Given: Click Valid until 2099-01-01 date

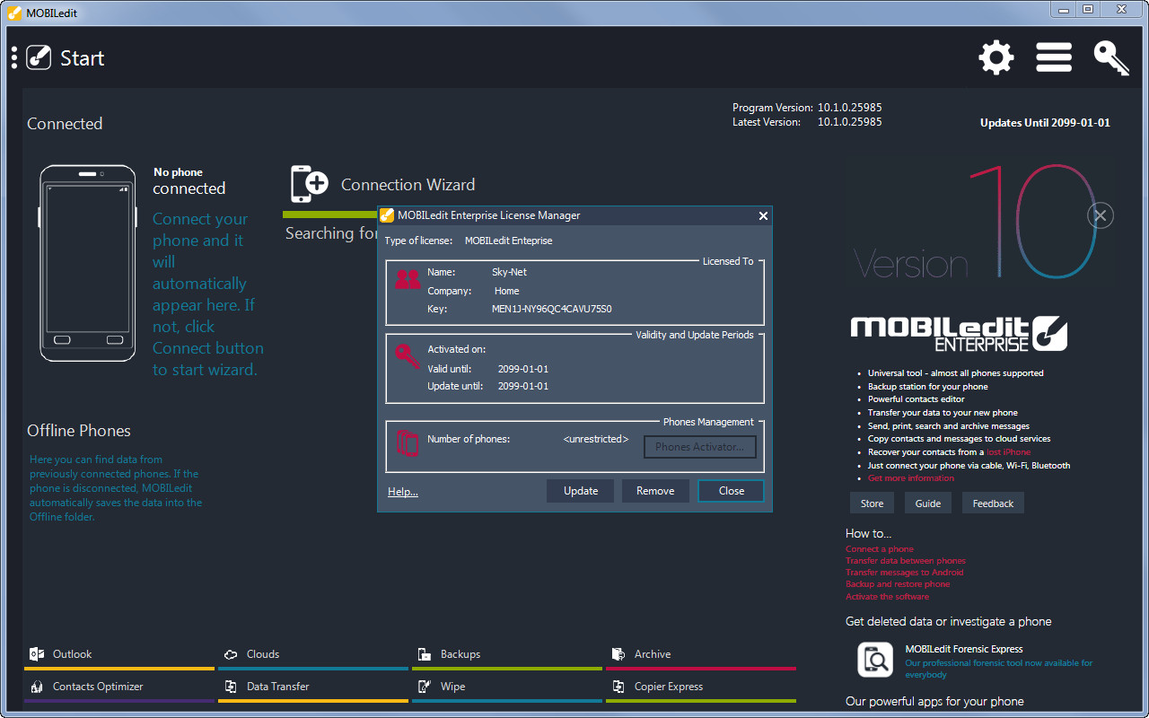Looking at the screenshot, I should click(x=523, y=369).
